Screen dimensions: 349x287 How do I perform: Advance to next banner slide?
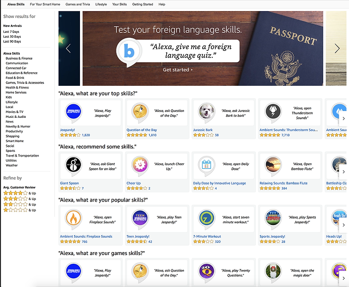pos(337,48)
